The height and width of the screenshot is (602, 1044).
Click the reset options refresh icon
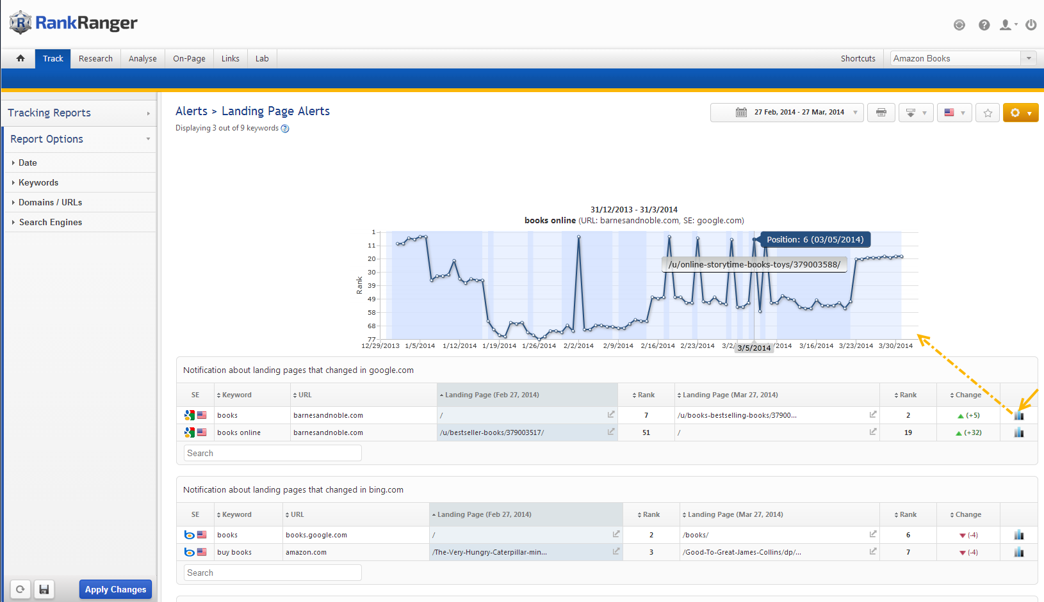[x=20, y=589]
